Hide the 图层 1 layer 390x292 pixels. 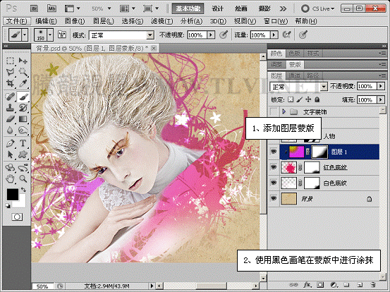pos(274,152)
